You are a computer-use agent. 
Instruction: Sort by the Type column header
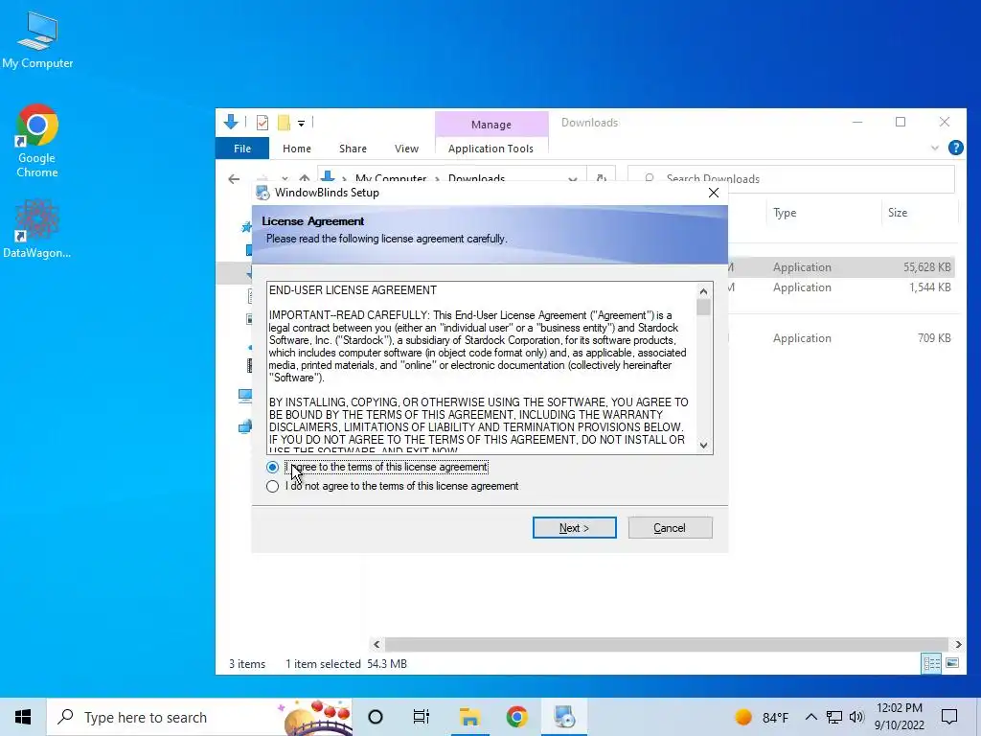[x=785, y=213]
